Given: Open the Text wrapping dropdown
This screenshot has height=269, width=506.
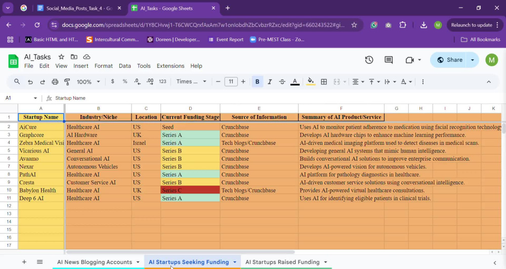Looking at the screenshot, I should 390,82.
